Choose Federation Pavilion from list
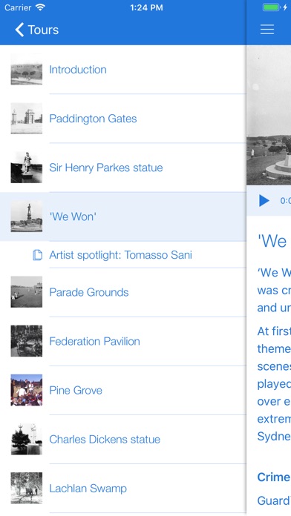The height and width of the screenshot is (516, 291). (123, 341)
